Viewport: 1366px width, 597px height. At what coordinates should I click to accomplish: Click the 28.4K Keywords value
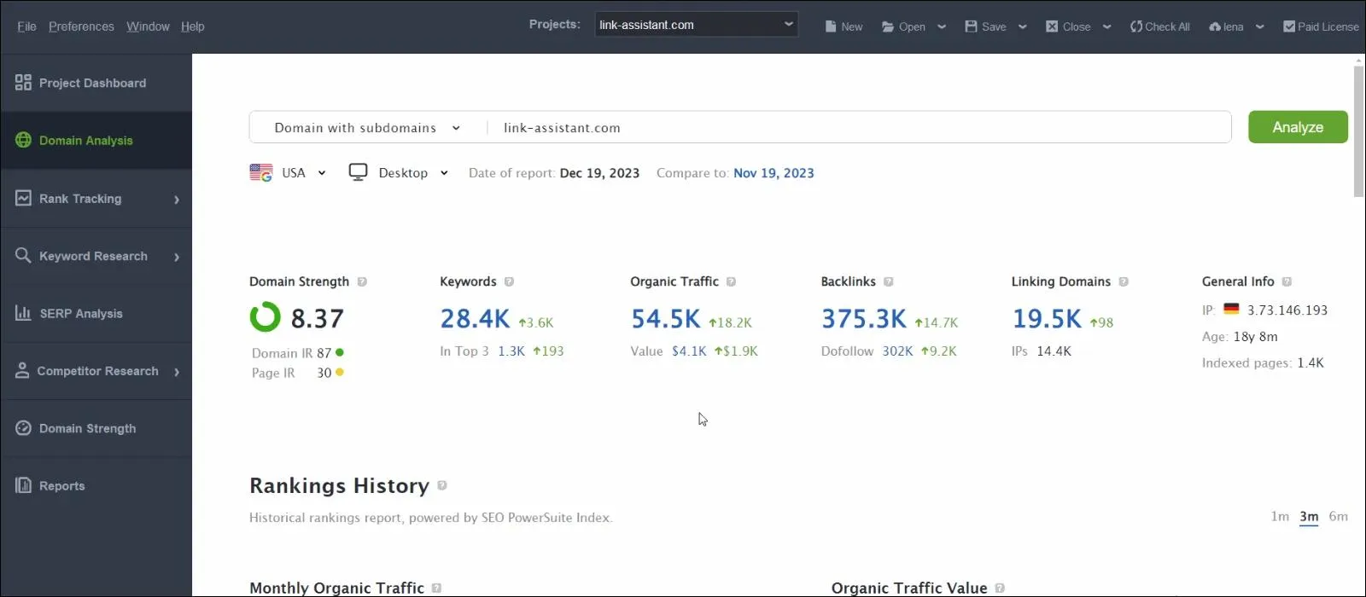pos(475,319)
